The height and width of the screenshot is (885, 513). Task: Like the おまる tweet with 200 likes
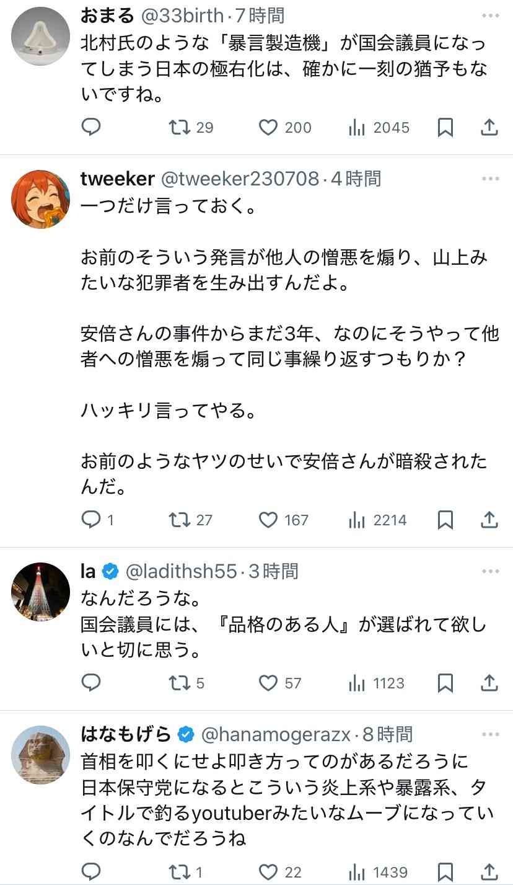(x=268, y=127)
